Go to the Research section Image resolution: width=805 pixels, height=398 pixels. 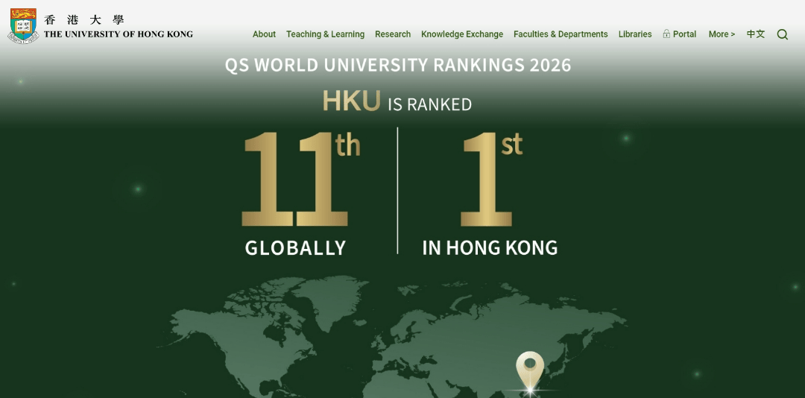[x=393, y=34]
